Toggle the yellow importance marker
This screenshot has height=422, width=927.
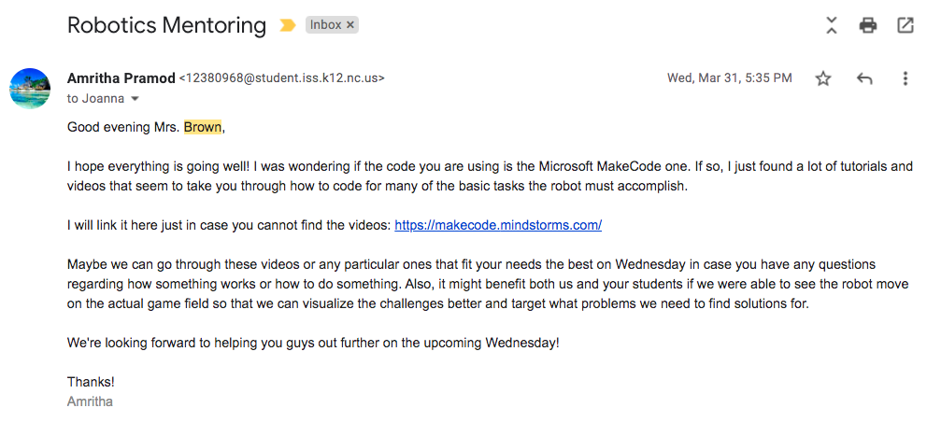click(287, 26)
